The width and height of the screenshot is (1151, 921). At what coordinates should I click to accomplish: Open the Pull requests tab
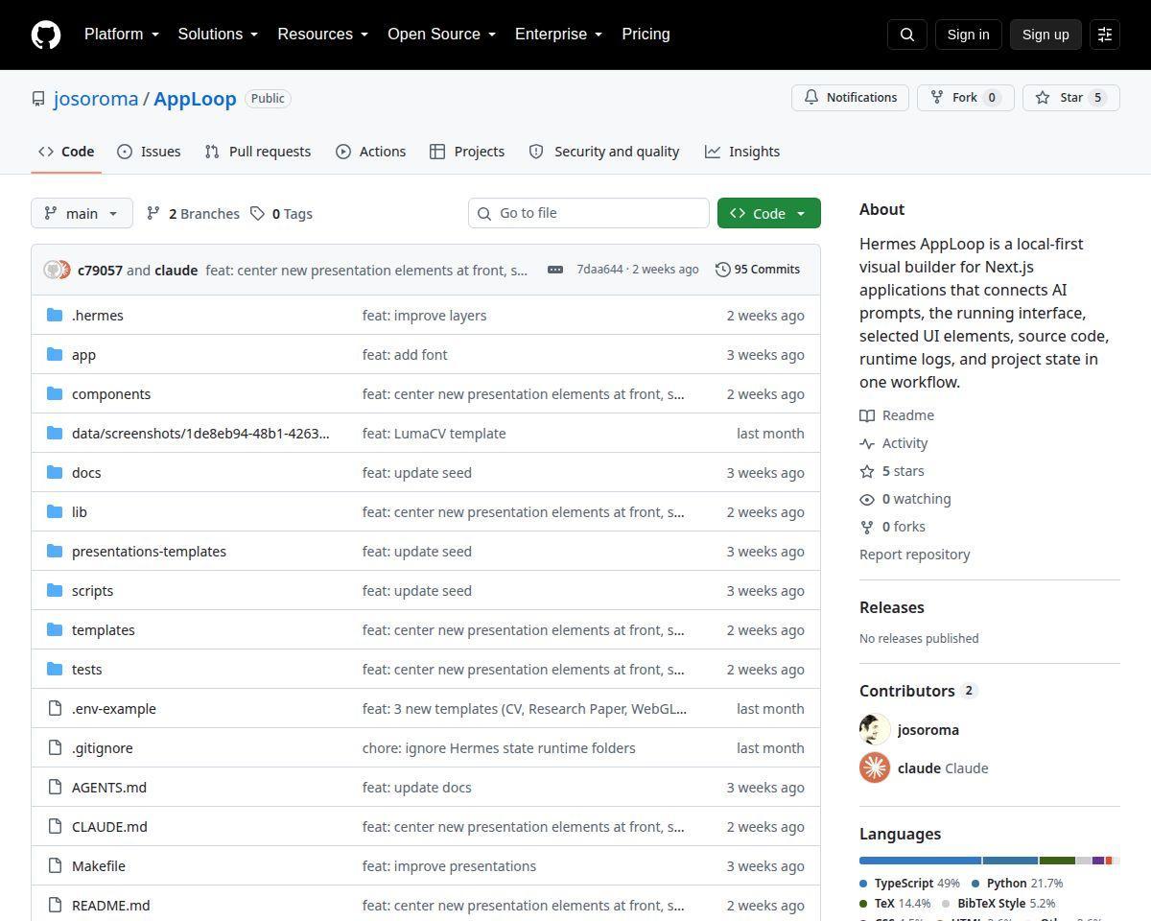coord(258,152)
